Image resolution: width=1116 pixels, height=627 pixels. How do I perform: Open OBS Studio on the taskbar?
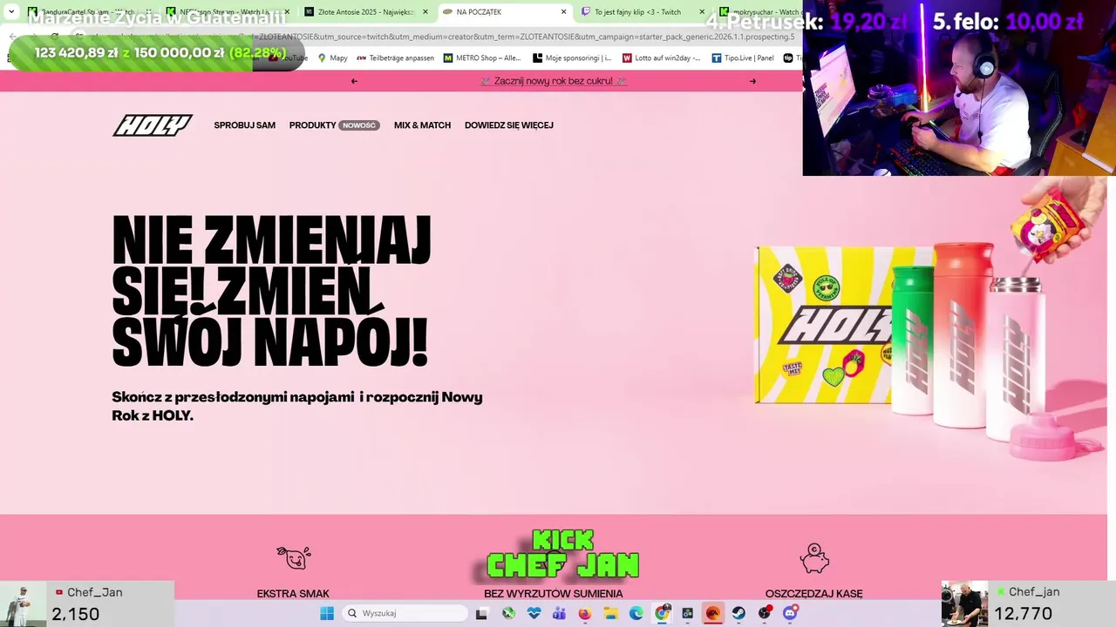click(x=765, y=613)
